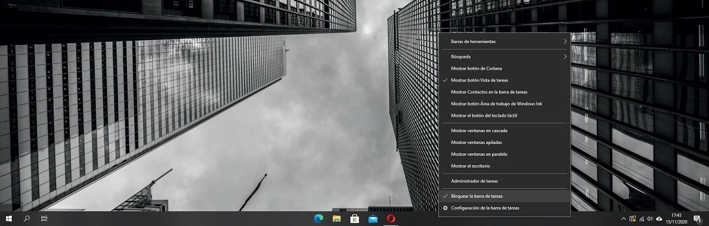The height and width of the screenshot is (226, 709).
Task: Uncheck Bloquear la barra de tareas
Action: (505, 196)
